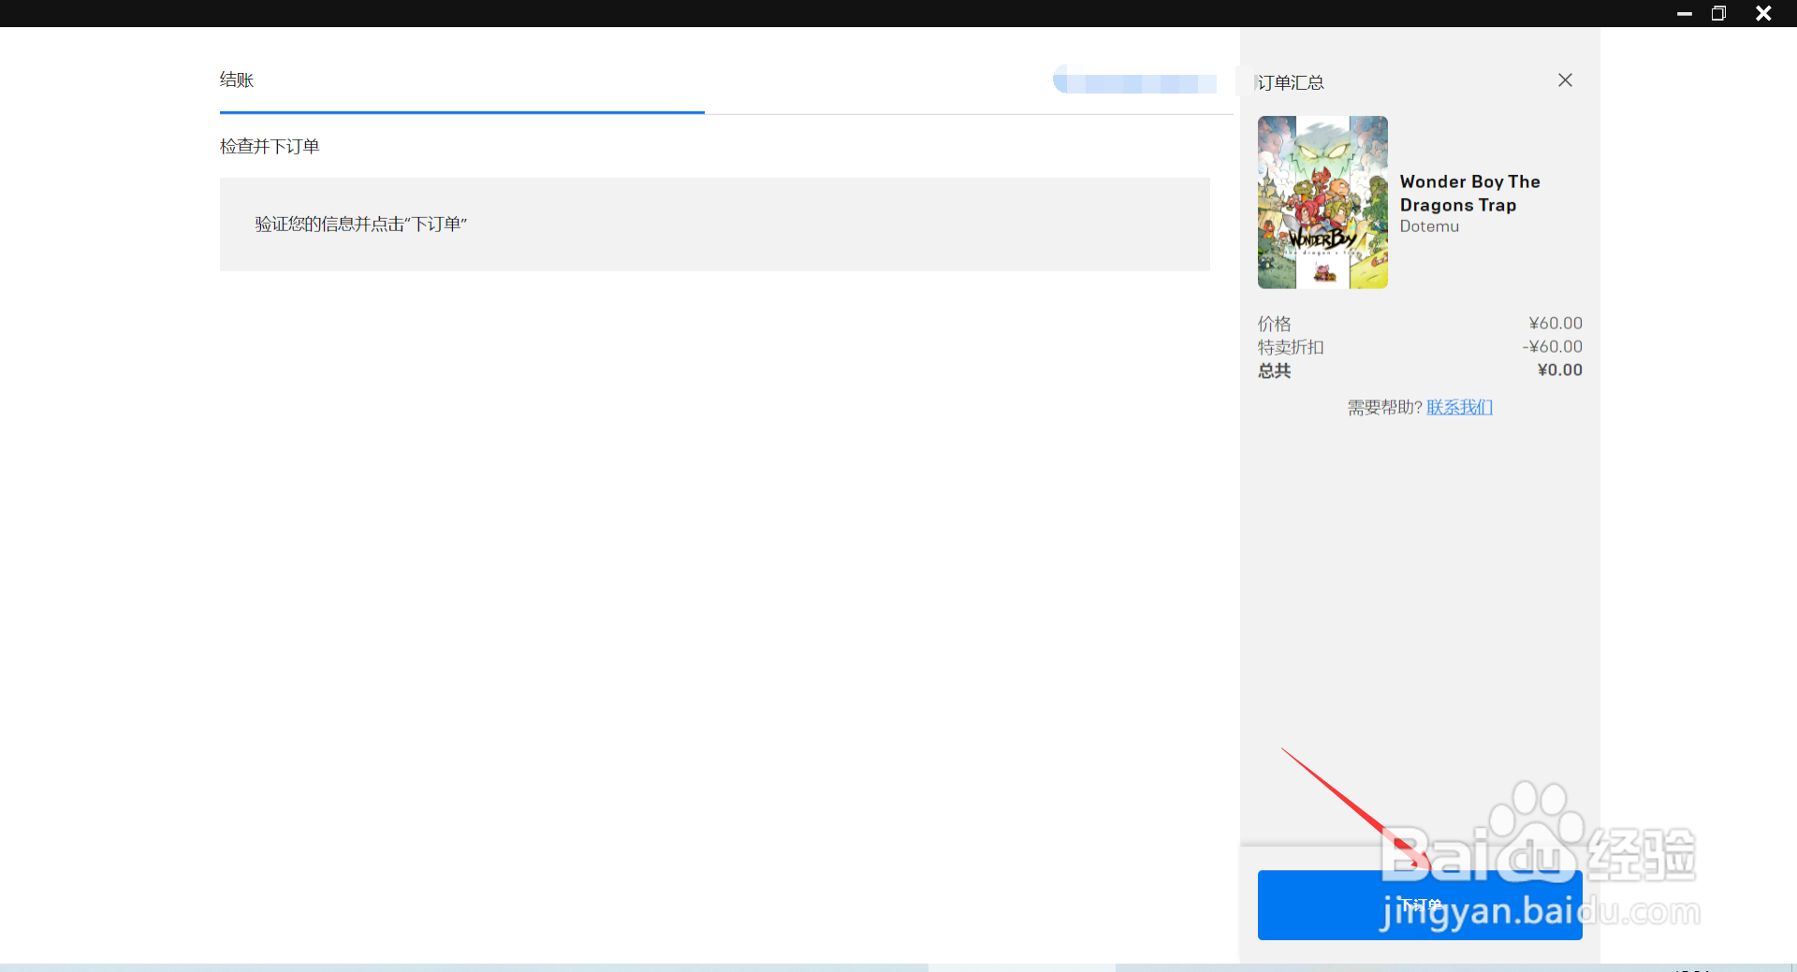This screenshot has width=1797, height=972.
Task: Click the 价格 ¥60.00 price value
Action: [1556, 323]
